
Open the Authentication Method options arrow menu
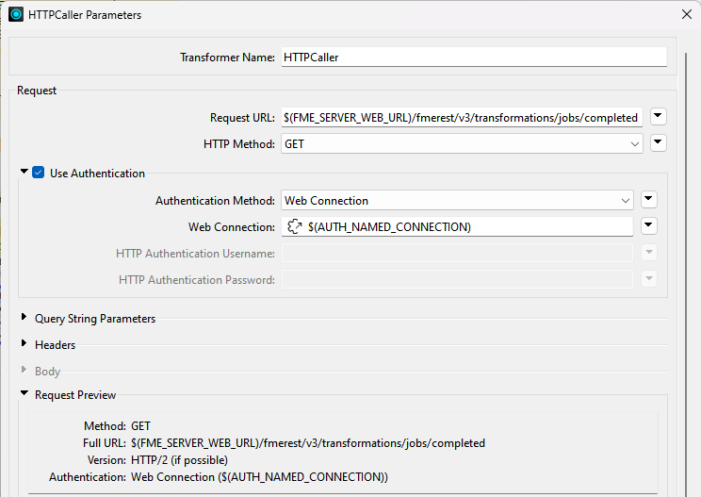click(x=648, y=200)
